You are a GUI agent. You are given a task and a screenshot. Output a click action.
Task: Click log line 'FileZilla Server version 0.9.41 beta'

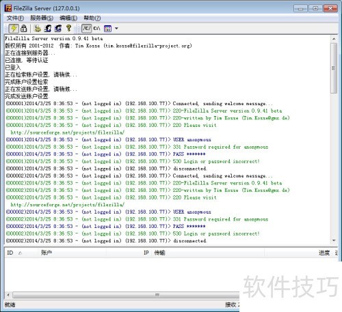pos(54,38)
